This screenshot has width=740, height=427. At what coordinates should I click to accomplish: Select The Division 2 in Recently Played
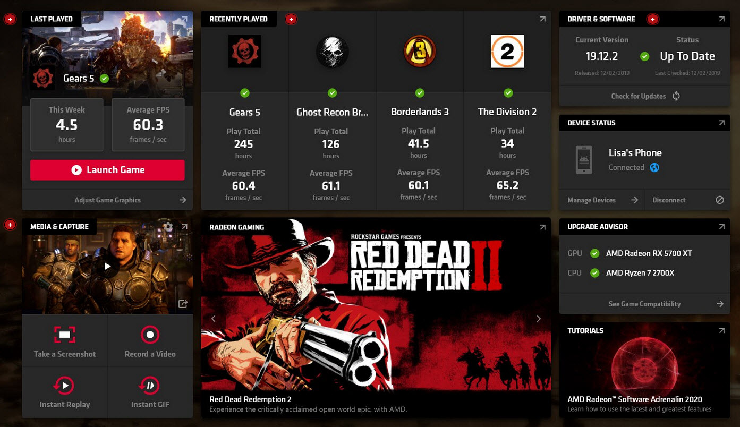[507, 112]
